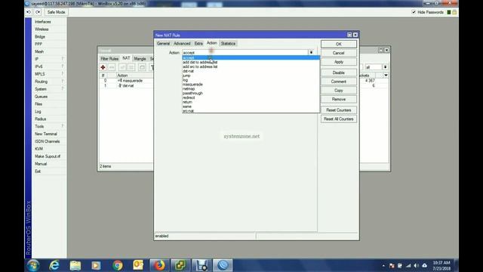This screenshot has width=483, height=272.
Task: Open KVM in the sidebar
Action: tap(38, 149)
